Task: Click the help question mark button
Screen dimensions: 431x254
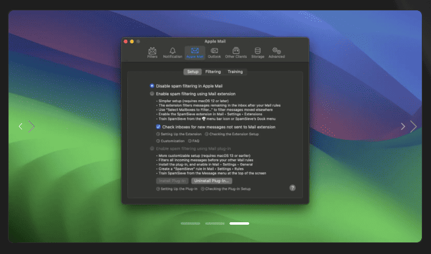Action: (293, 187)
